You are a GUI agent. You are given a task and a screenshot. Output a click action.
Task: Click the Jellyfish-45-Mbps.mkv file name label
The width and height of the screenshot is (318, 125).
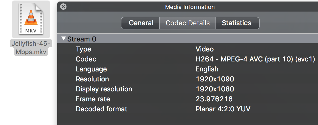click(31, 48)
